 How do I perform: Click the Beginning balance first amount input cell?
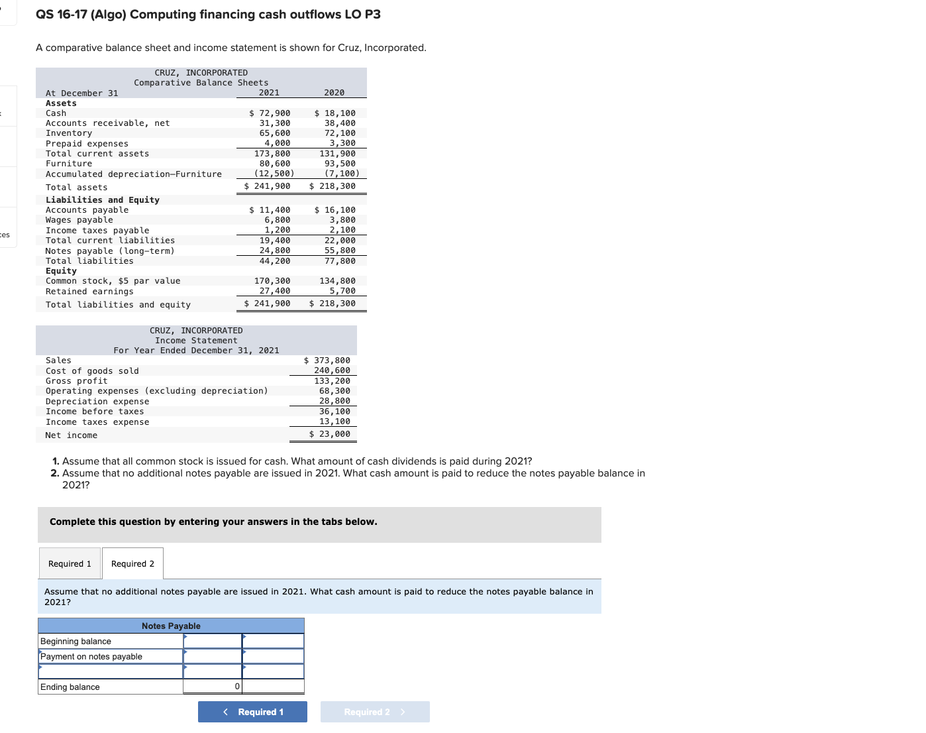(x=212, y=641)
